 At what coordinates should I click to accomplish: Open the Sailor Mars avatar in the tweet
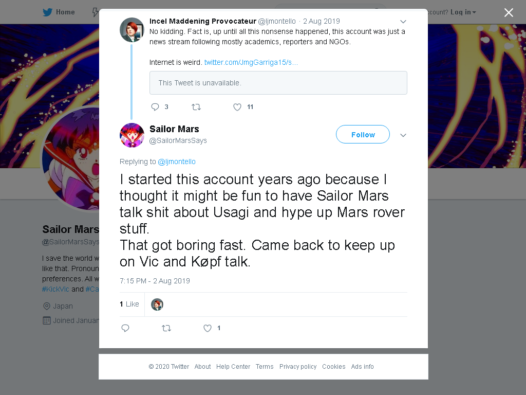coord(132,135)
